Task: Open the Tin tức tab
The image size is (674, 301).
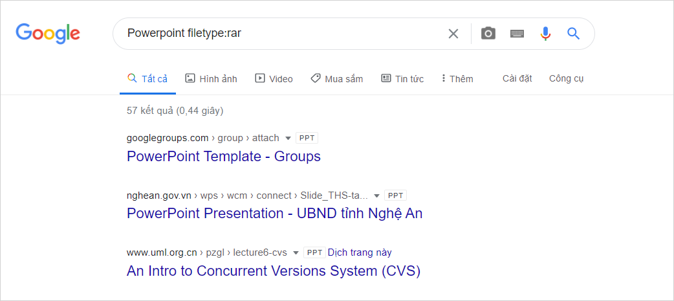Action: click(402, 79)
